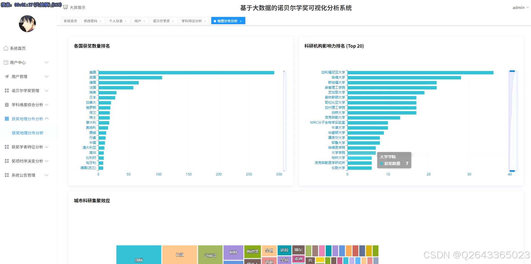Click the 芝加哥 treemap block
Image resolution: width=531 pixels, height=264 pixels.
210,255
